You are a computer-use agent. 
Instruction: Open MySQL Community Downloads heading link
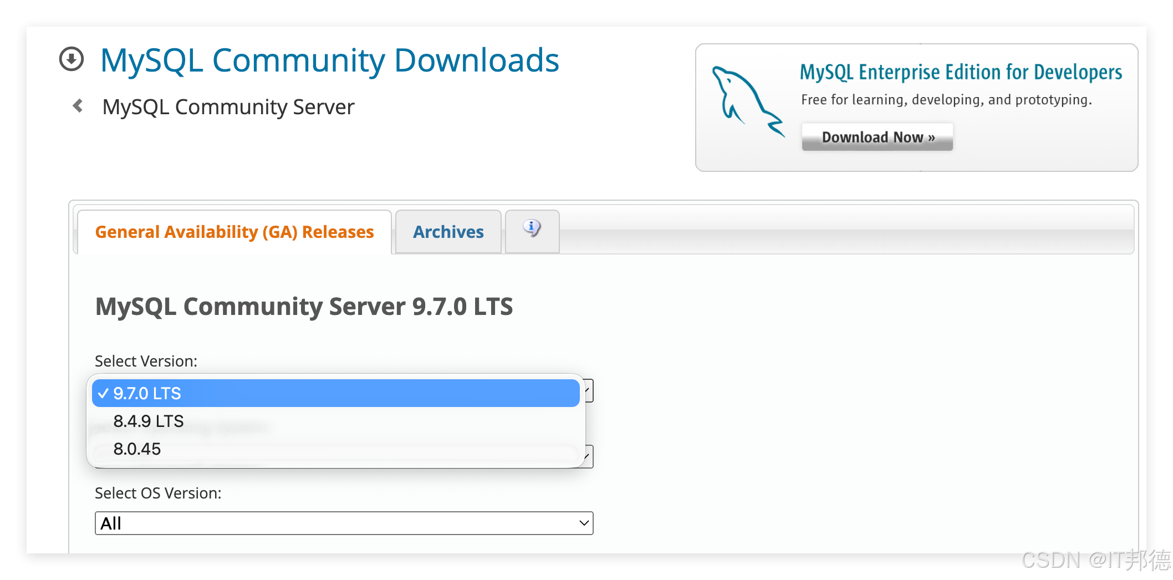(x=330, y=60)
